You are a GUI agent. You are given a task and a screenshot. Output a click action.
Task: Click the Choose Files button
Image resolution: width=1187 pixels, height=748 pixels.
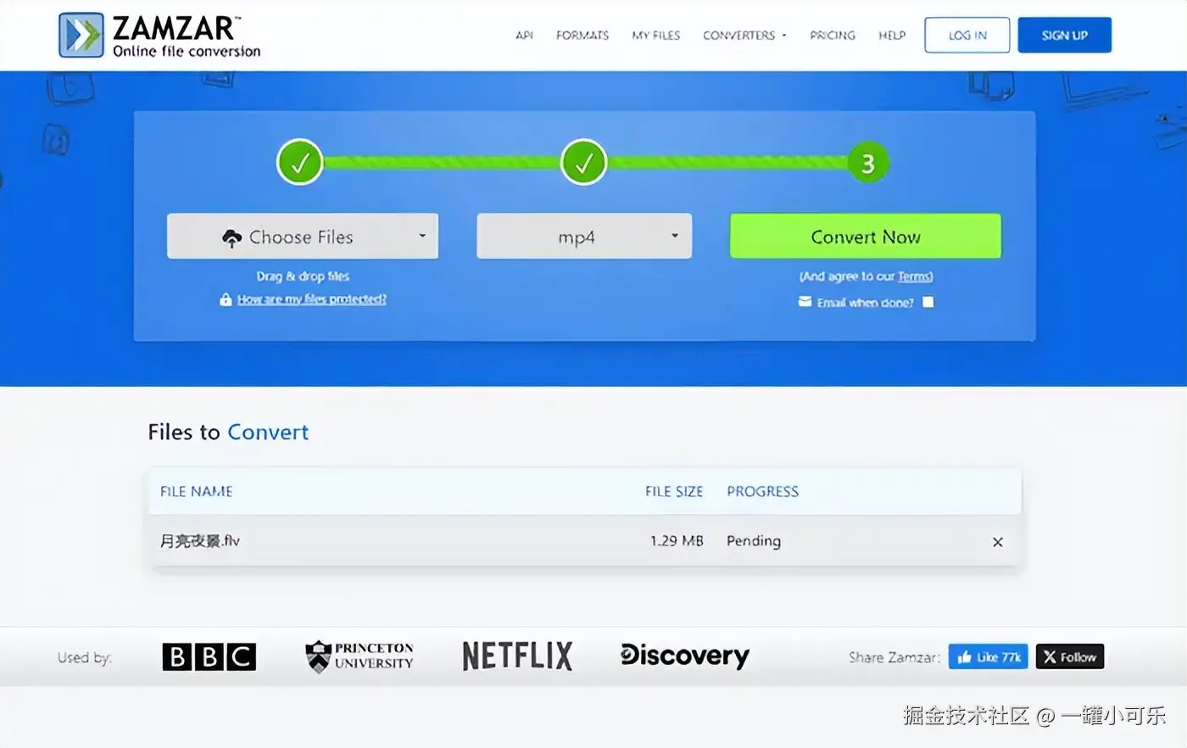point(303,237)
